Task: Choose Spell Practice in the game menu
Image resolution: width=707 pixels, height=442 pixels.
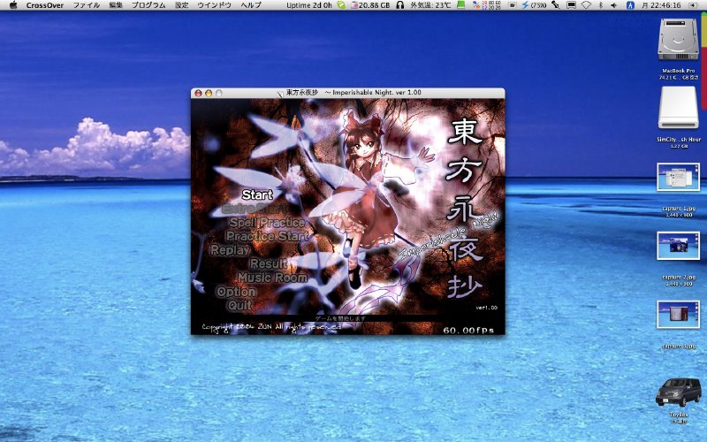Action: 268,223
